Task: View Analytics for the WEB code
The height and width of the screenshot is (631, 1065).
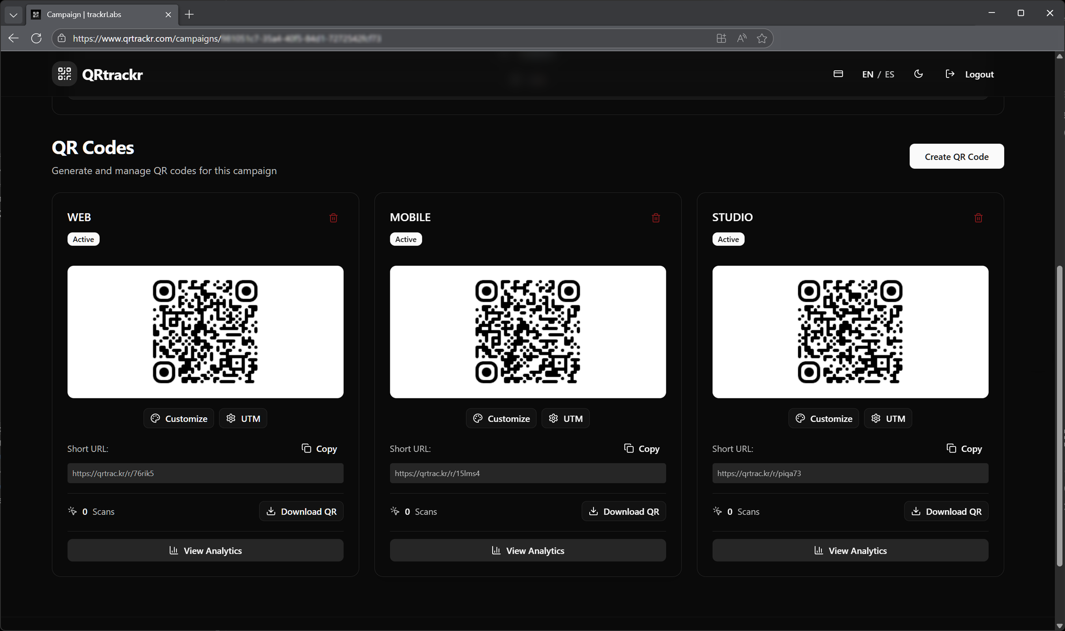Action: [205, 549]
